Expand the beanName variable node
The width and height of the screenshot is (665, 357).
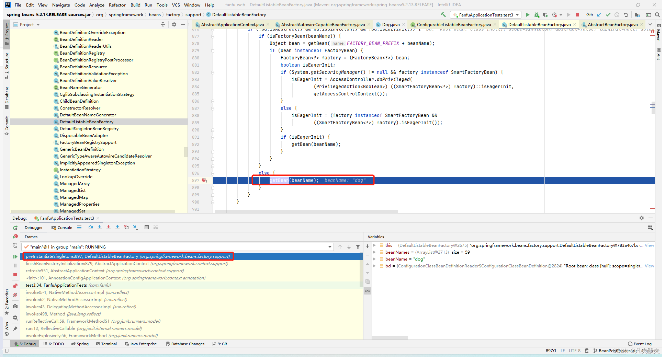point(374,259)
